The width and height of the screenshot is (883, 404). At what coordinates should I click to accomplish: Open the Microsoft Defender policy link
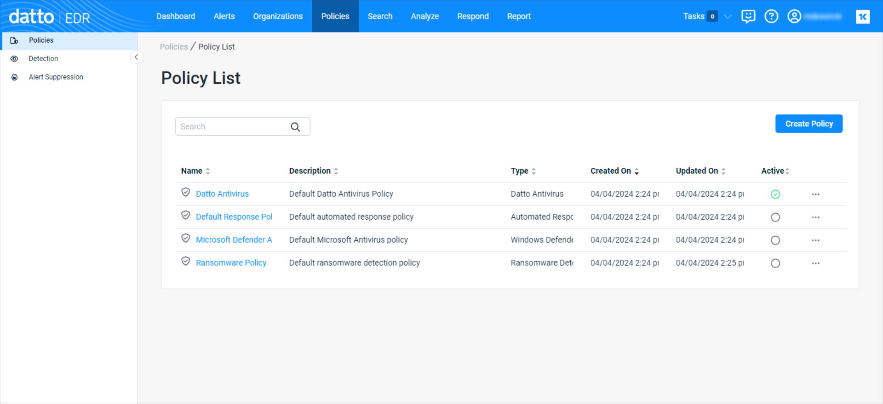(234, 240)
